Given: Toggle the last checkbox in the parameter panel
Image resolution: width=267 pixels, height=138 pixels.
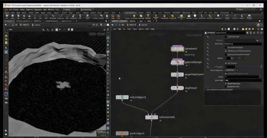Looking at the screenshot, I should [226, 87].
